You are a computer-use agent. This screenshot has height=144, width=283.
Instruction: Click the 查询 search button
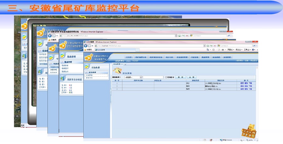pyautogui.click(x=180, y=77)
